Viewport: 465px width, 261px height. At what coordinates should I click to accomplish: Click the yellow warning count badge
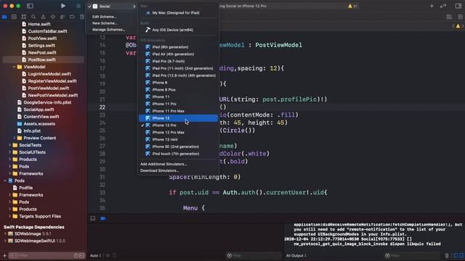point(352,6)
